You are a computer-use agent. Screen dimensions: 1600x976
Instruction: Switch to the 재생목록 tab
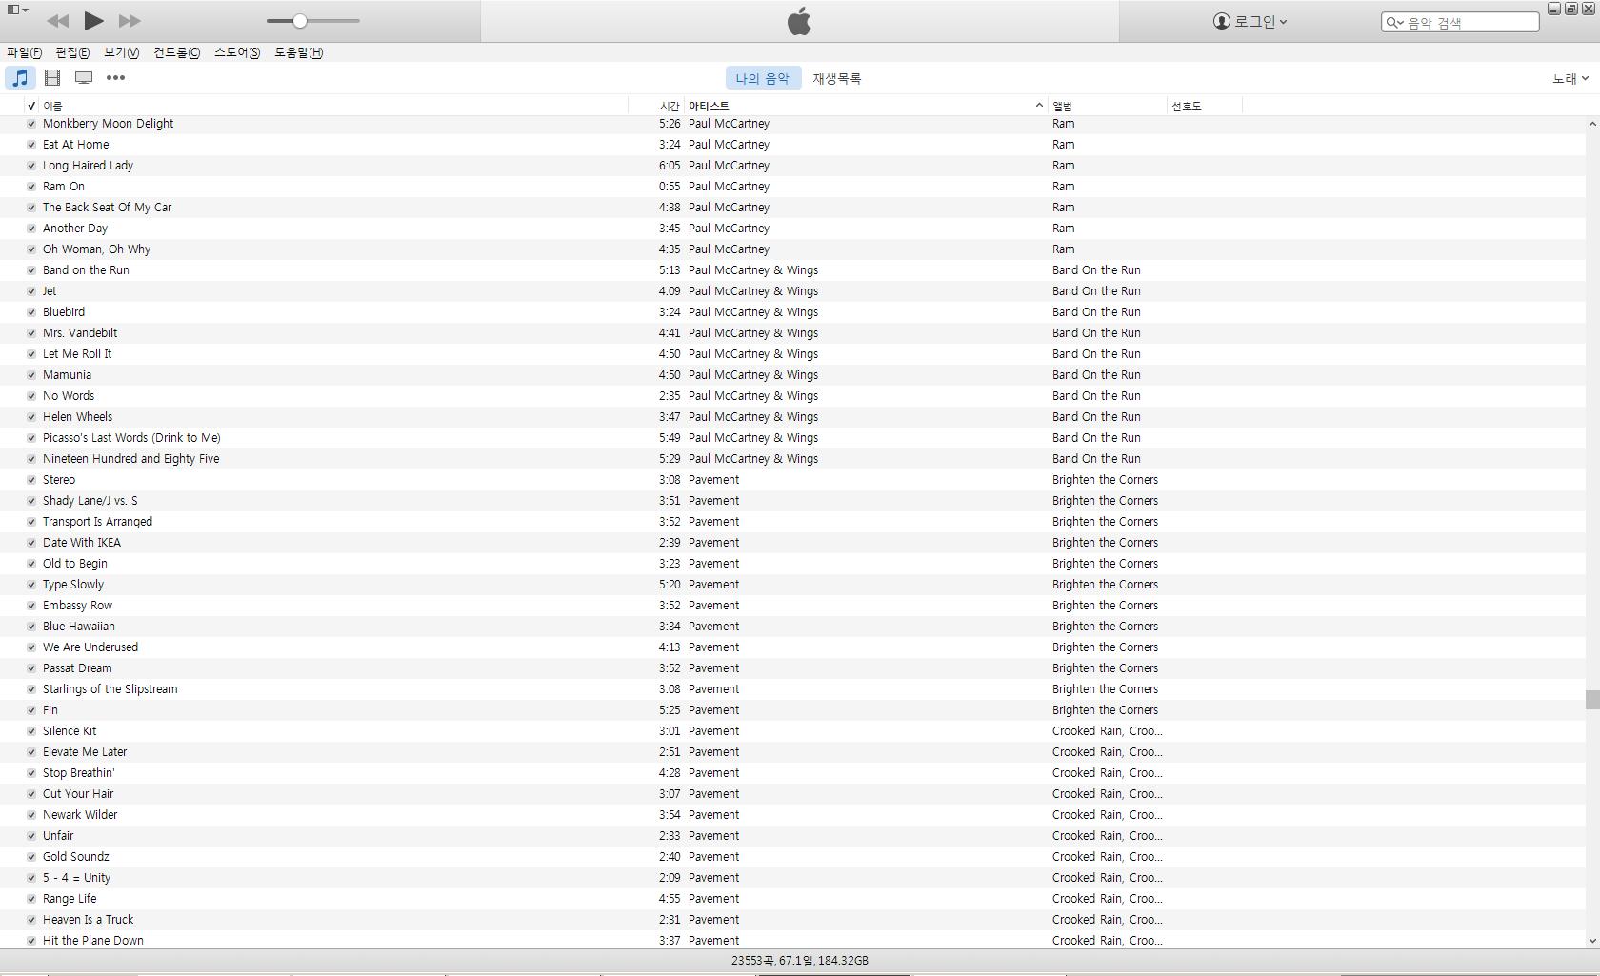(836, 78)
